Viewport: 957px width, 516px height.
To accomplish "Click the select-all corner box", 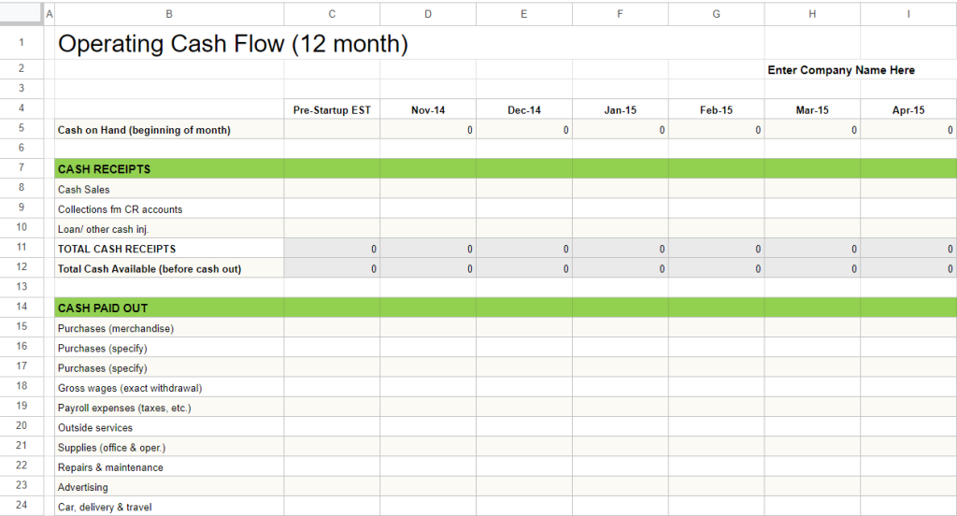I will pos(21,13).
